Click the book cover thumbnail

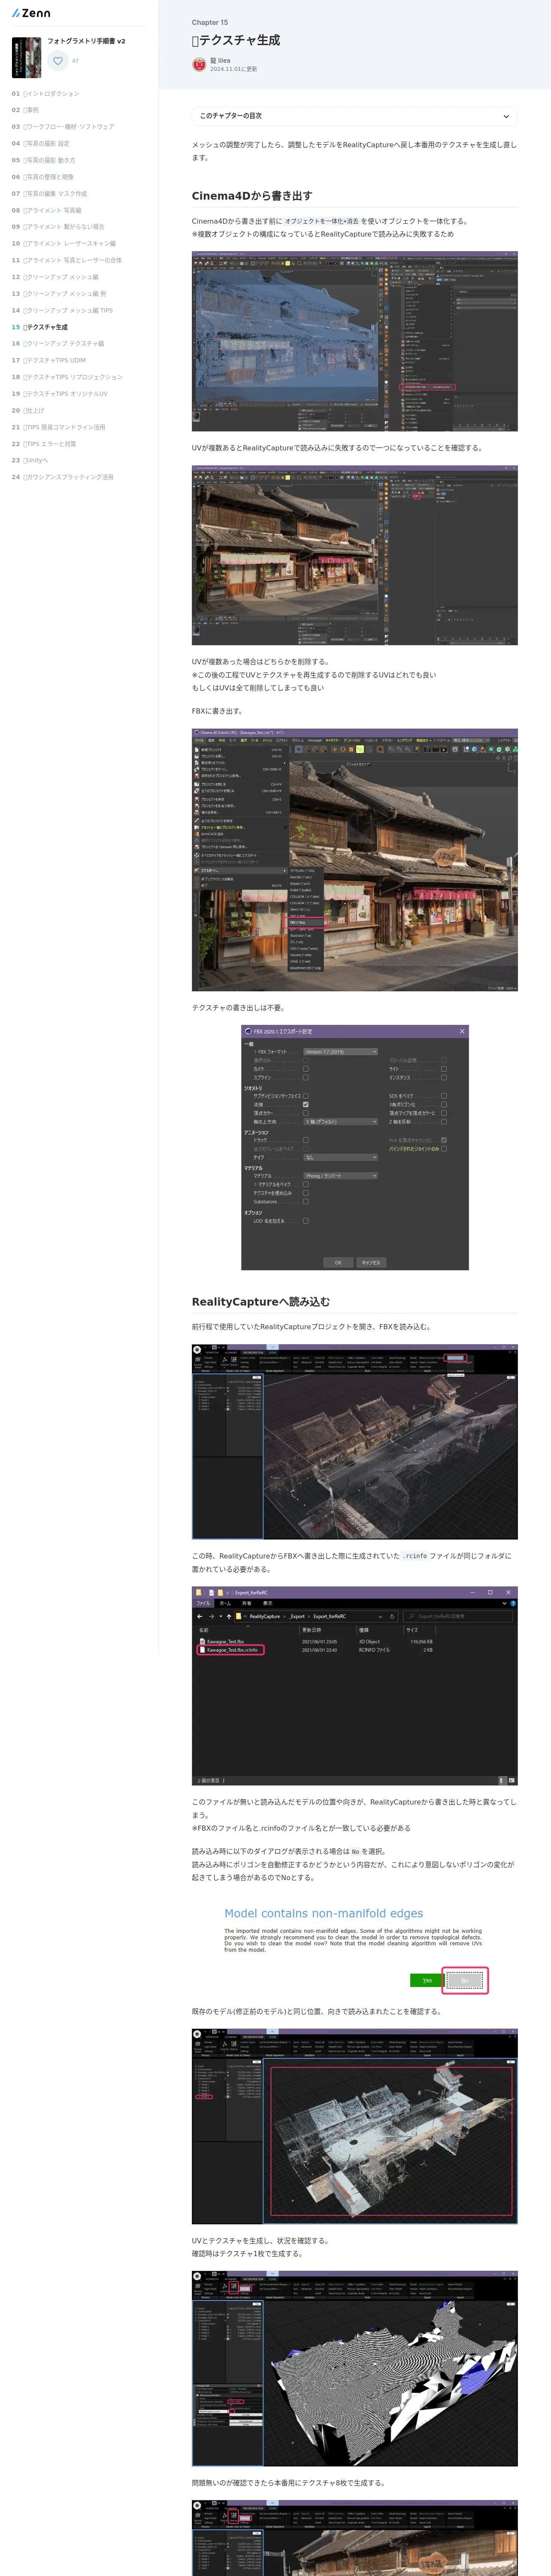[27, 58]
